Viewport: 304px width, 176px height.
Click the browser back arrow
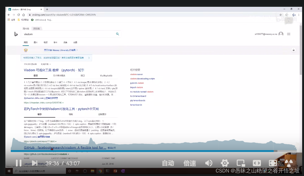[9, 15]
